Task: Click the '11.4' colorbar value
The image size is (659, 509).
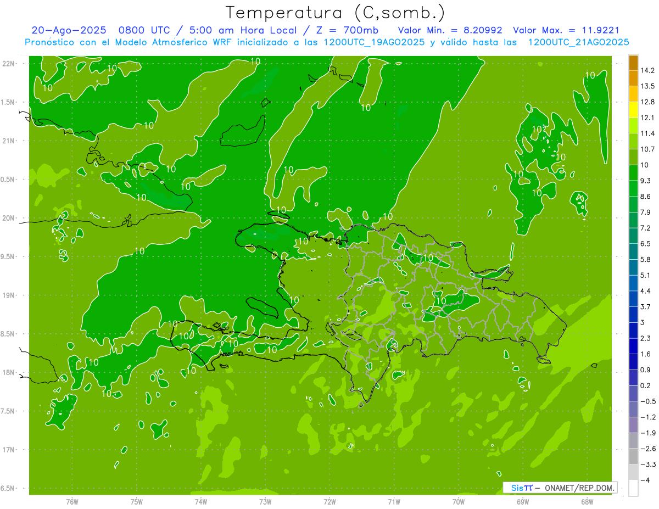Action: 648,133
